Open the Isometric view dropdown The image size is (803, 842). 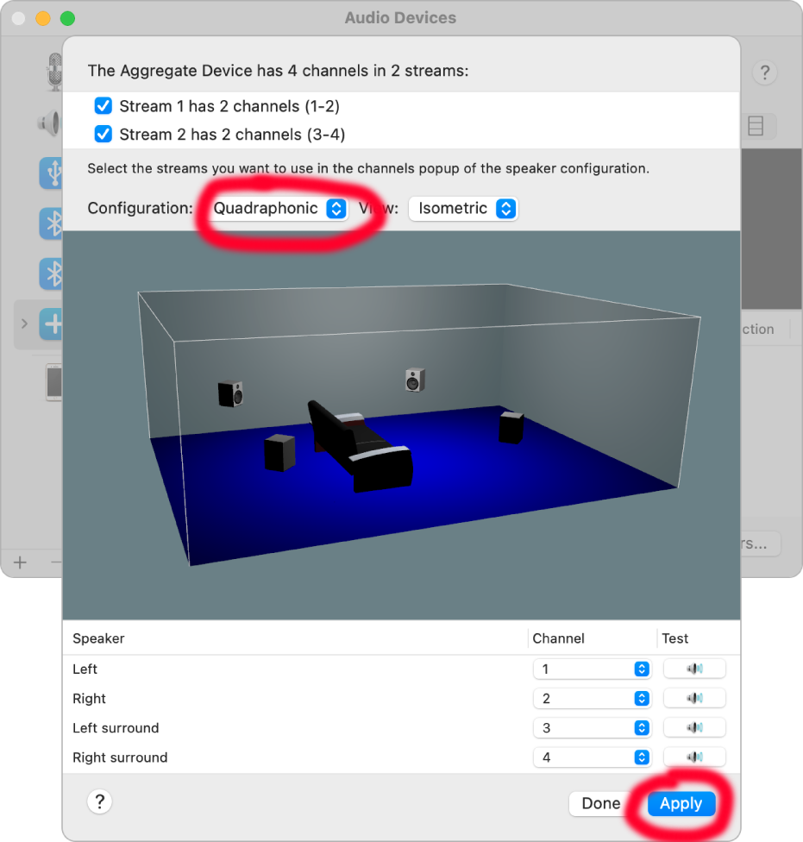tap(463, 209)
